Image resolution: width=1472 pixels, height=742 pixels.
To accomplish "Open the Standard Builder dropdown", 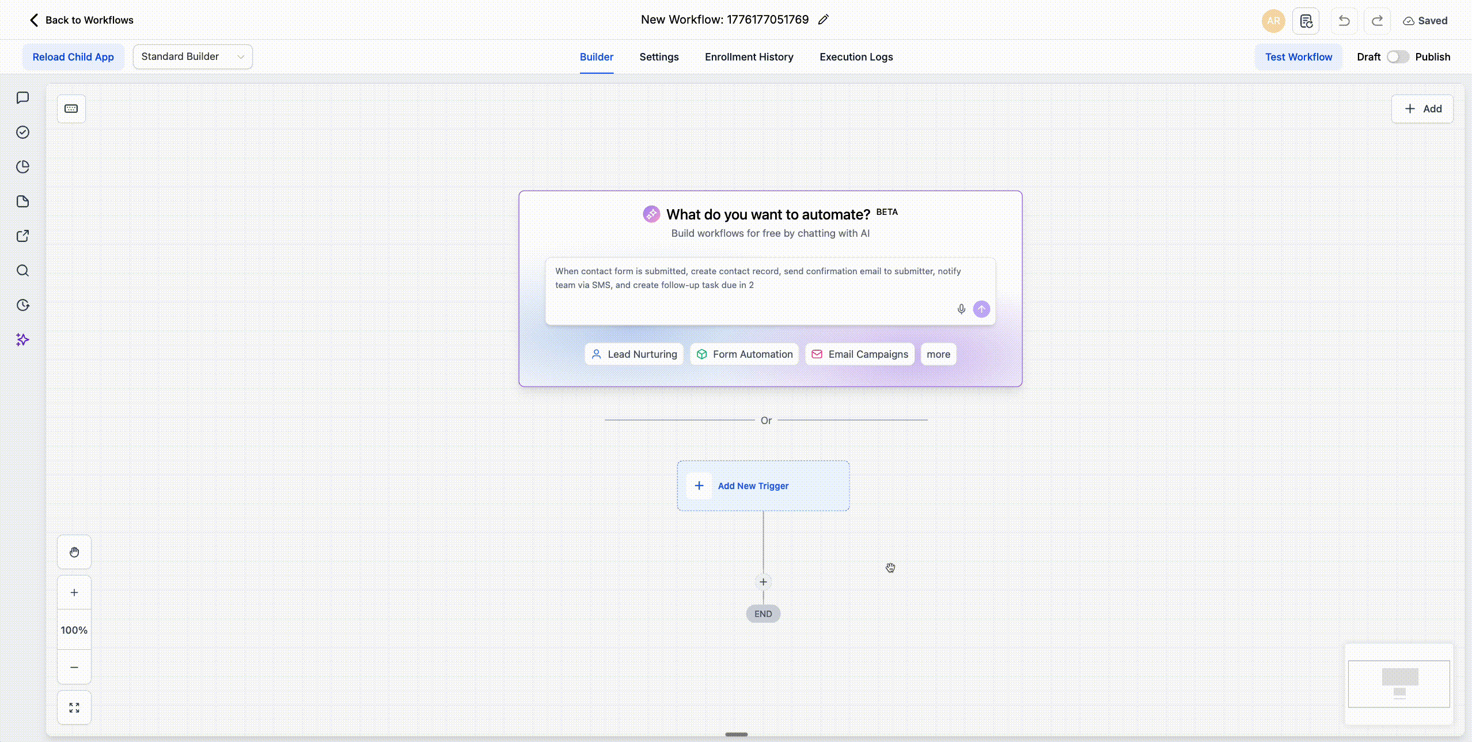I will pyautogui.click(x=192, y=56).
